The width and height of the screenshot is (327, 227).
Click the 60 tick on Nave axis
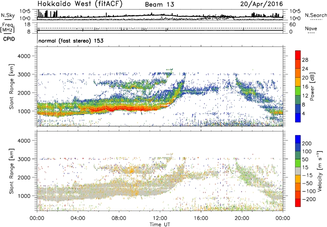292,25
